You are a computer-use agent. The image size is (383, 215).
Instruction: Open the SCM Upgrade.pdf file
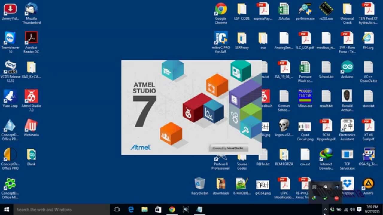coord(326,130)
